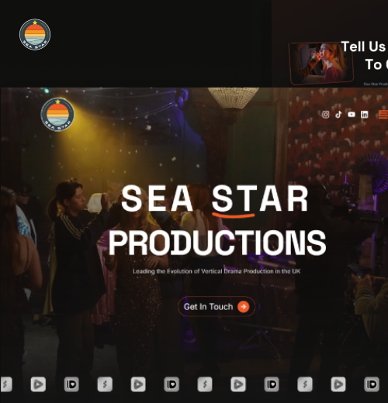Open the orange hamburger menu

point(383,115)
